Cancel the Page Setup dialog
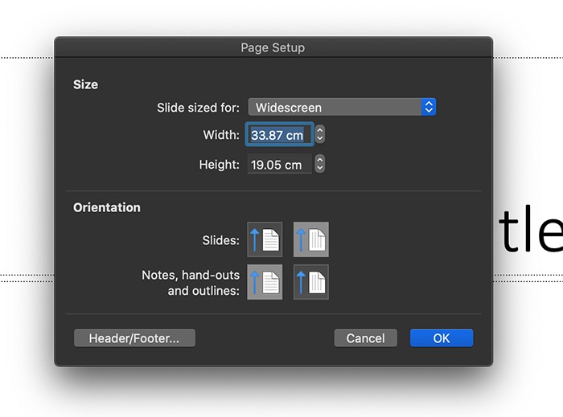The width and height of the screenshot is (563, 417). point(365,338)
